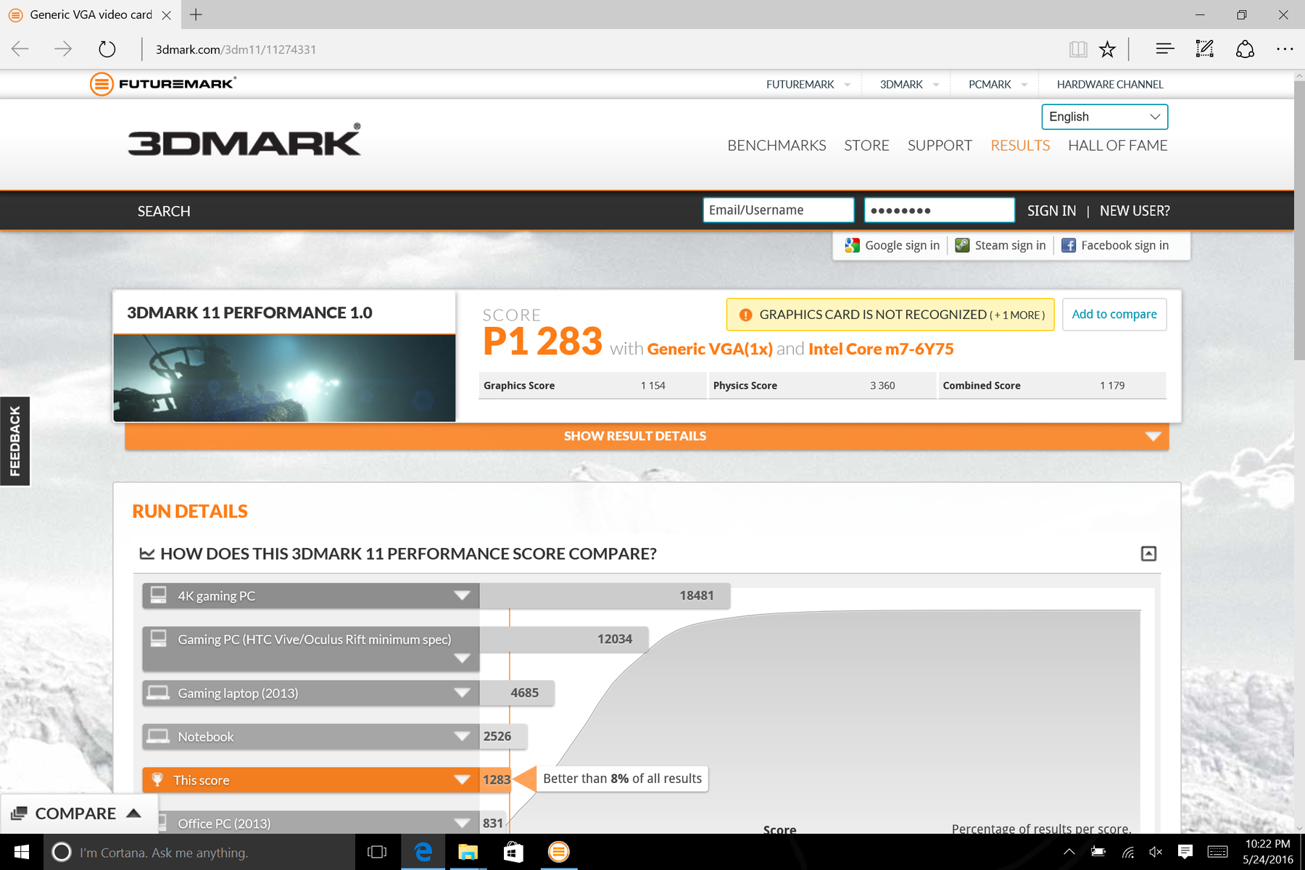The height and width of the screenshot is (870, 1305).
Task: Open Windows Start menu
Action: pyautogui.click(x=22, y=852)
